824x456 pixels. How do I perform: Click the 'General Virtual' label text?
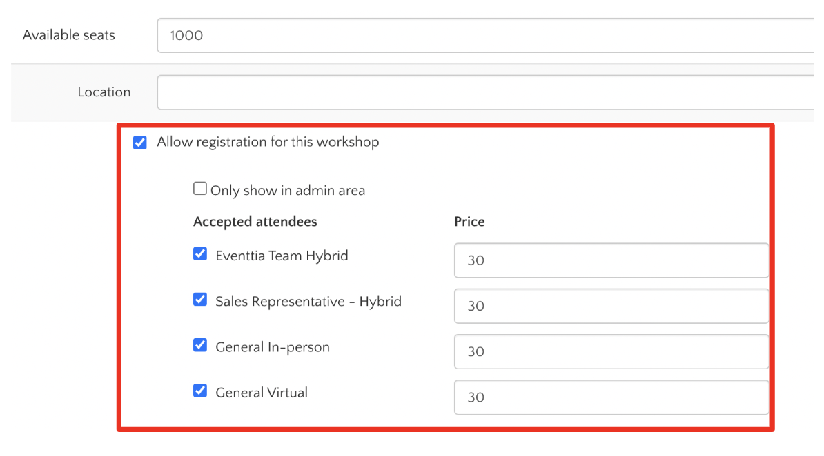tap(262, 393)
